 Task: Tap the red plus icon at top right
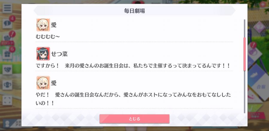click(263, 4)
